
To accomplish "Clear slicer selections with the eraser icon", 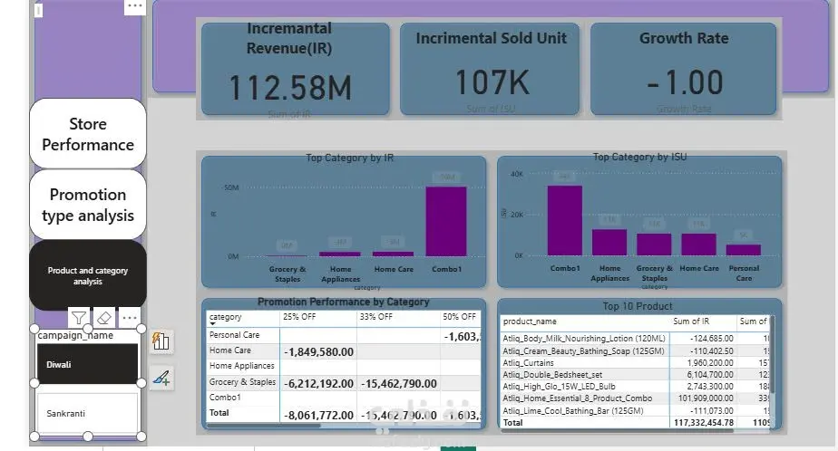I will [104, 318].
